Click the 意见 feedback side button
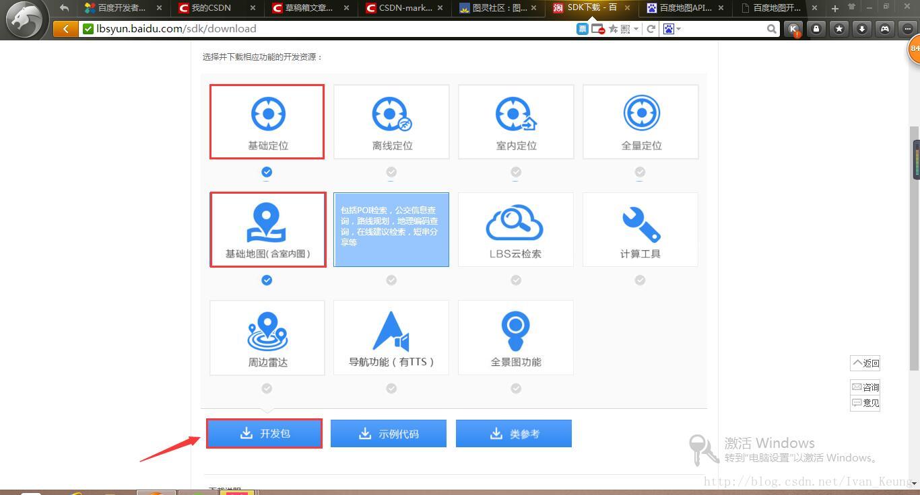 tap(865, 403)
